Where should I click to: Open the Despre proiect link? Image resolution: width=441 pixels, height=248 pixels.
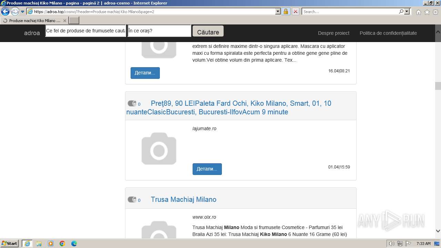coord(334,33)
